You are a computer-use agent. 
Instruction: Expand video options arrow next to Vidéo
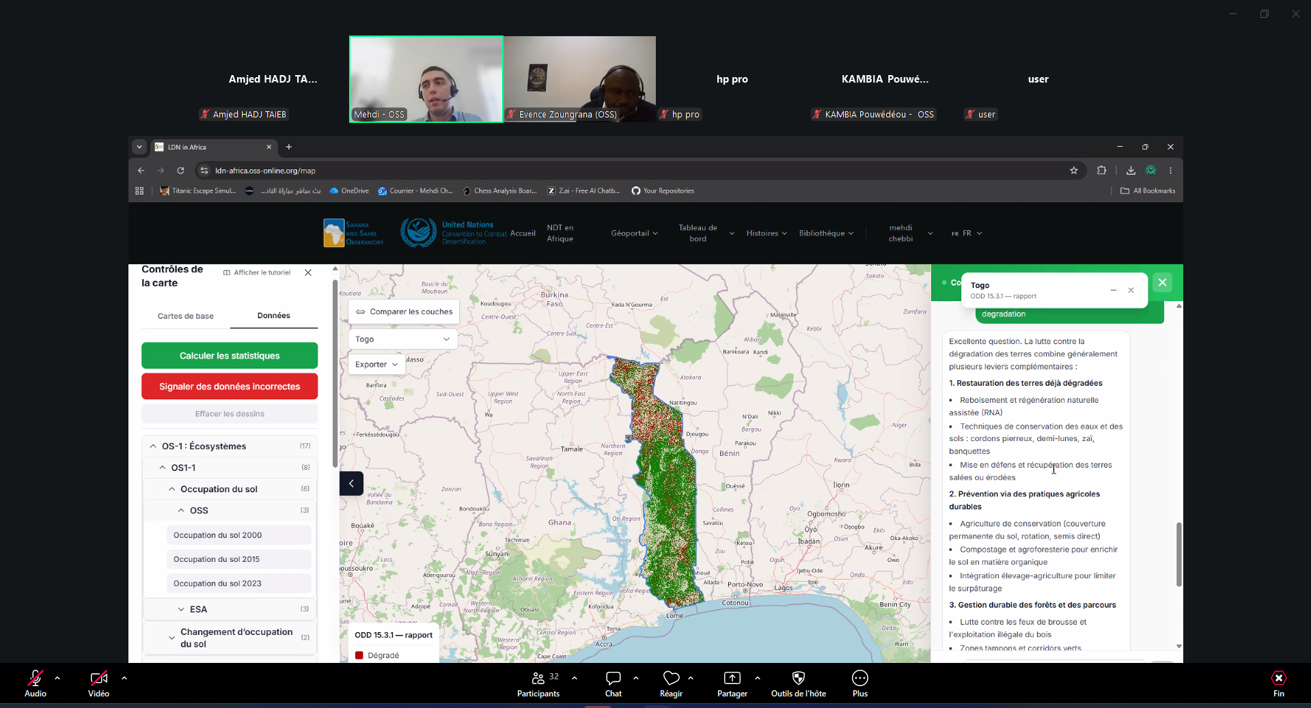point(124,678)
